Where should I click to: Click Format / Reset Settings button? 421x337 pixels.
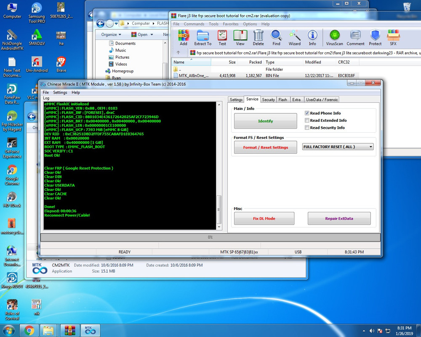(266, 147)
